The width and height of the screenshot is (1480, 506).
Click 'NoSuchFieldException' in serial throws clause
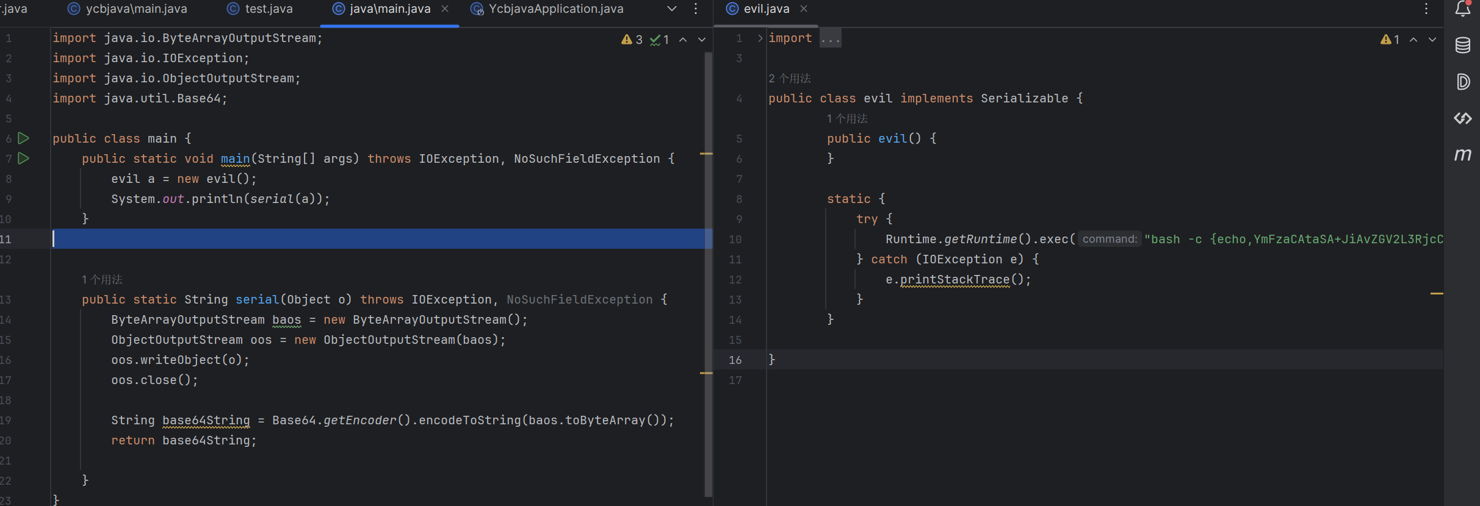tap(580, 300)
